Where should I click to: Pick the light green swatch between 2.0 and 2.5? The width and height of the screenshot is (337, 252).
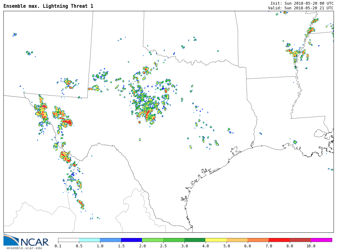[153, 240]
